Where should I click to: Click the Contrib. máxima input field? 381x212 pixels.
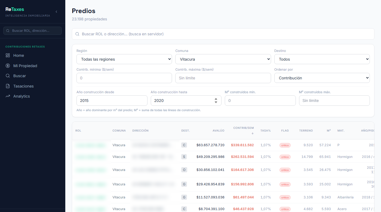223,78
